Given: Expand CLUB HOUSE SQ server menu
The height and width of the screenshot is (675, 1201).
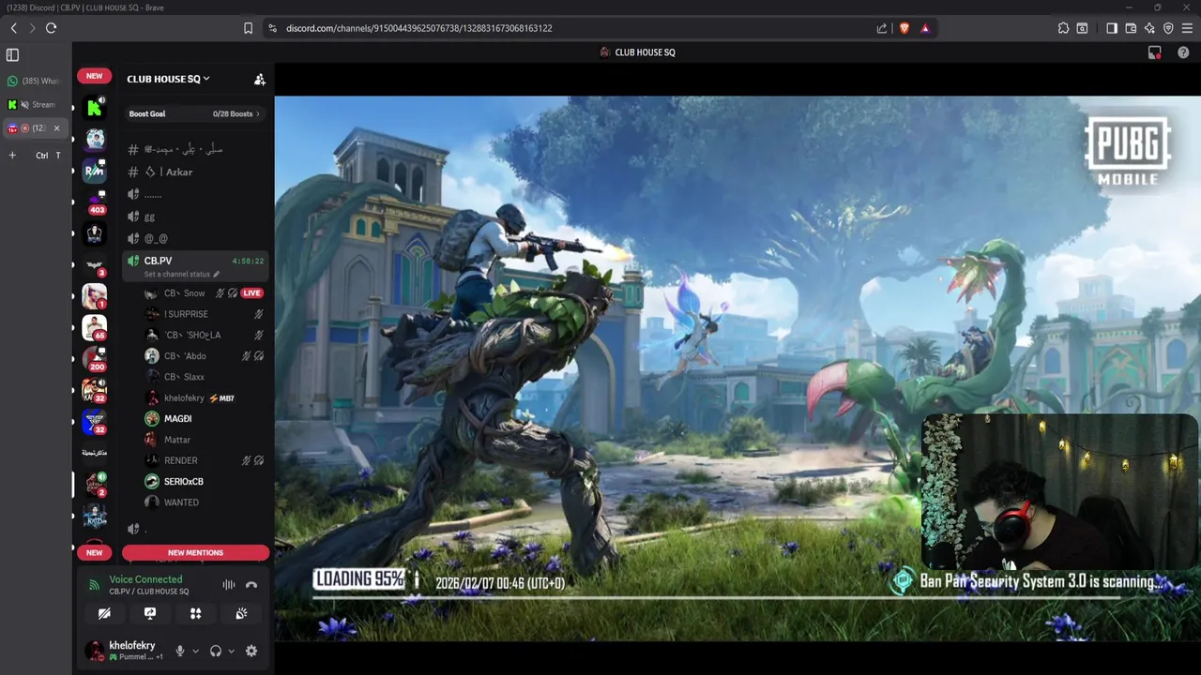Looking at the screenshot, I should pyautogui.click(x=169, y=79).
